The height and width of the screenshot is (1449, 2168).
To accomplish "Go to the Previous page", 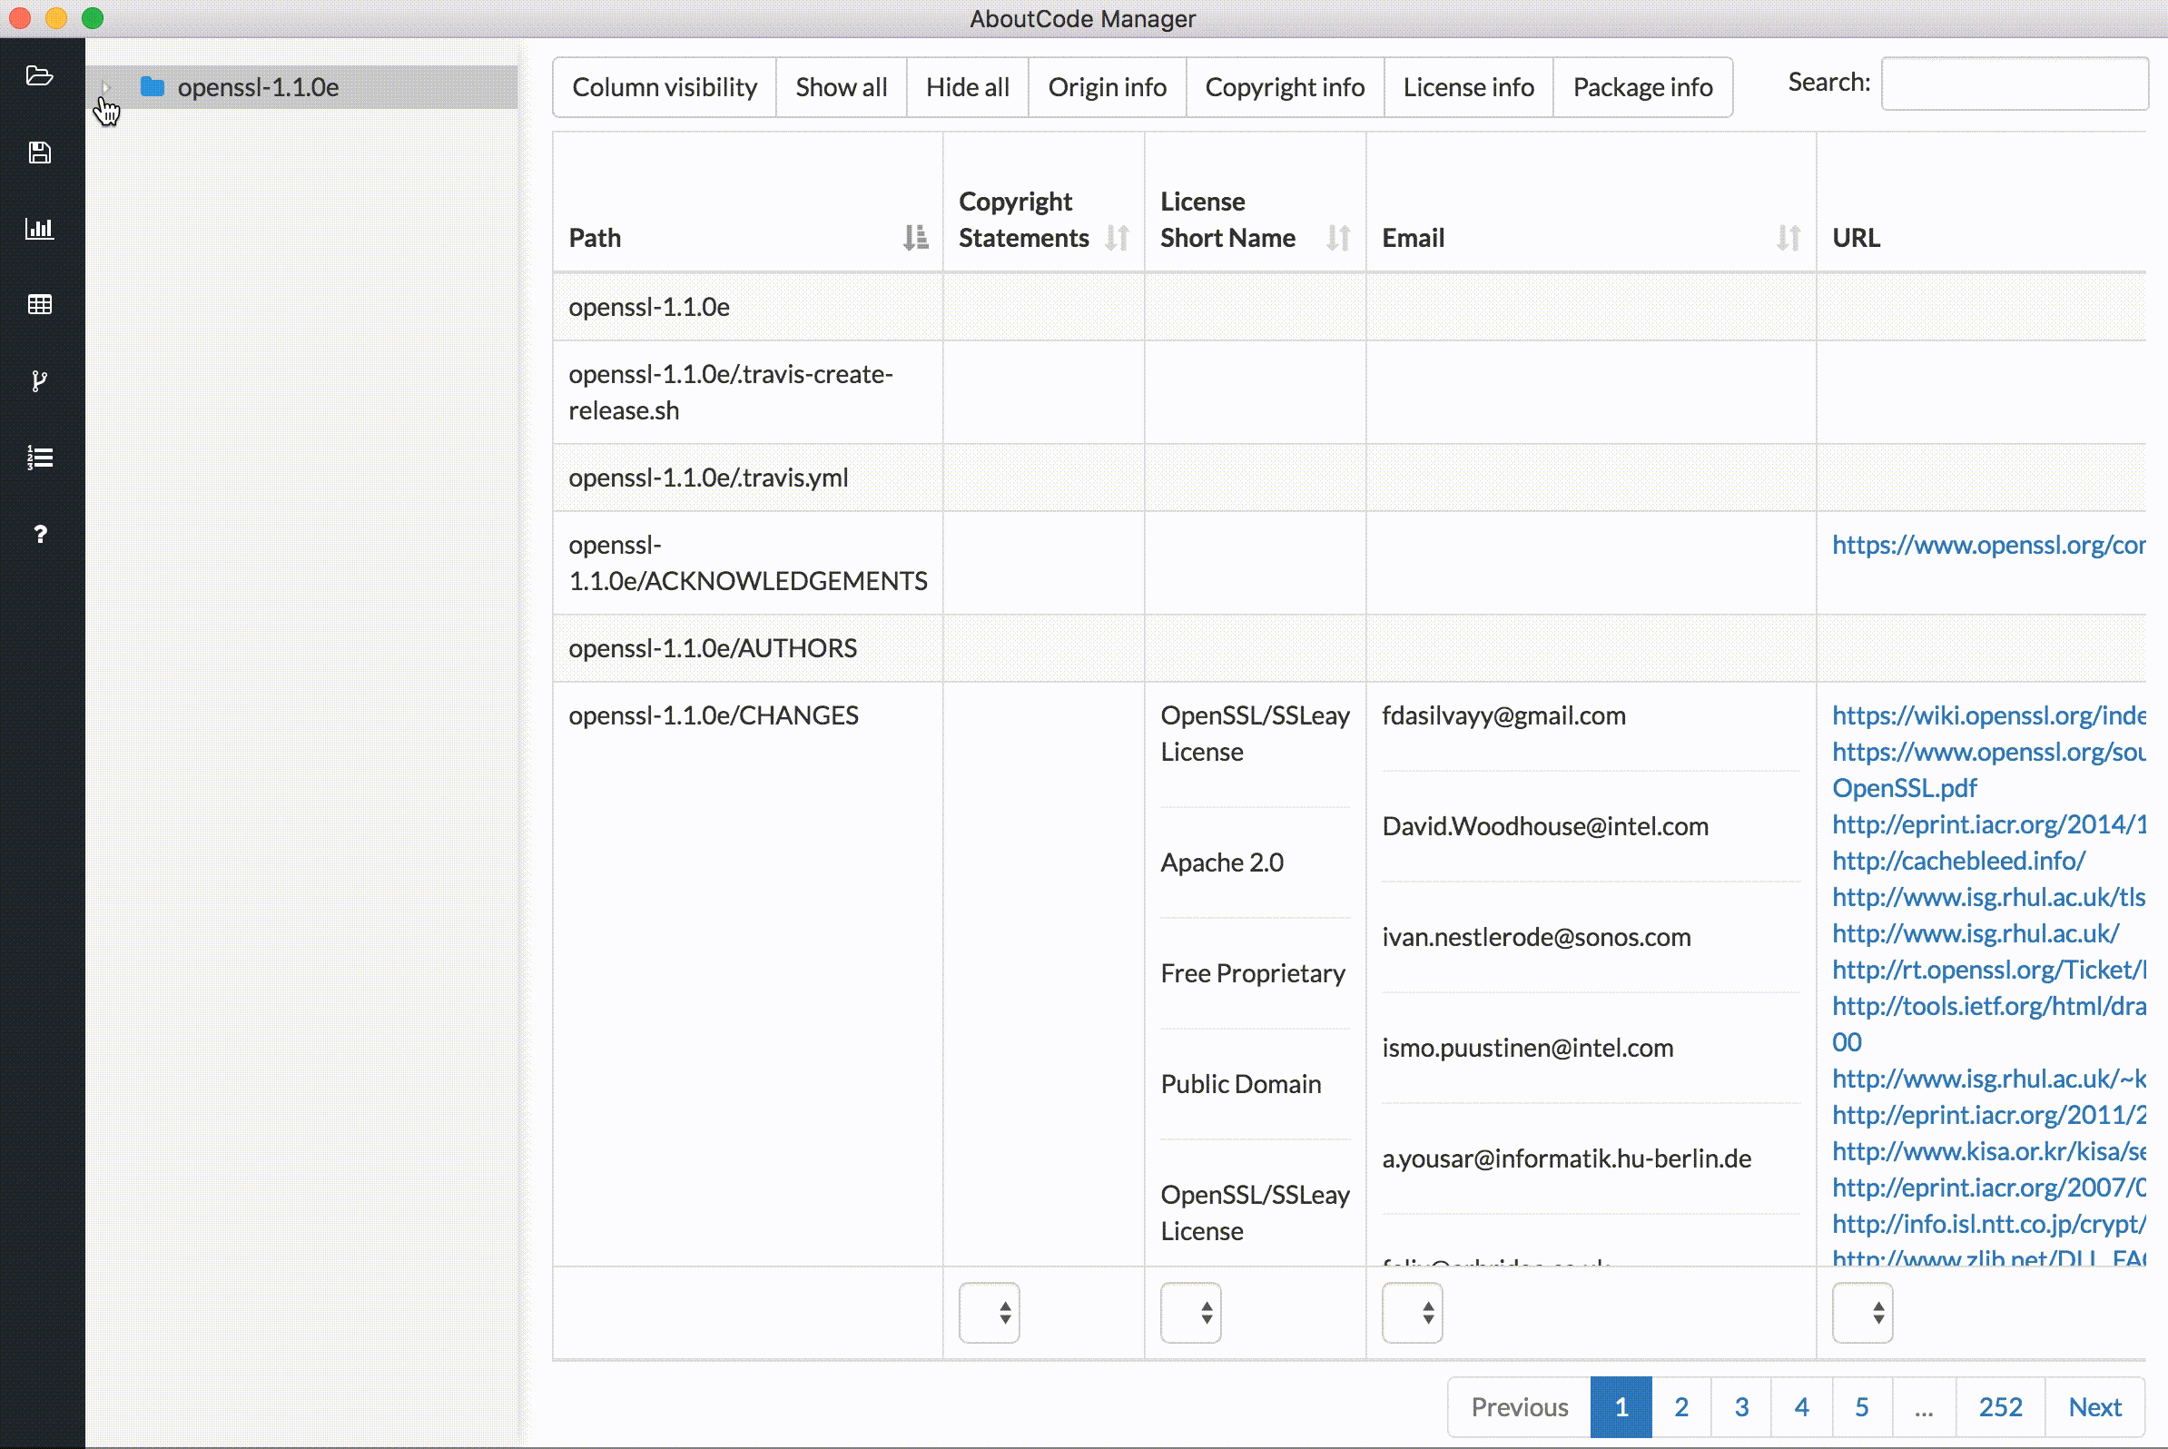I will pyautogui.click(x=1519, y=1407).
